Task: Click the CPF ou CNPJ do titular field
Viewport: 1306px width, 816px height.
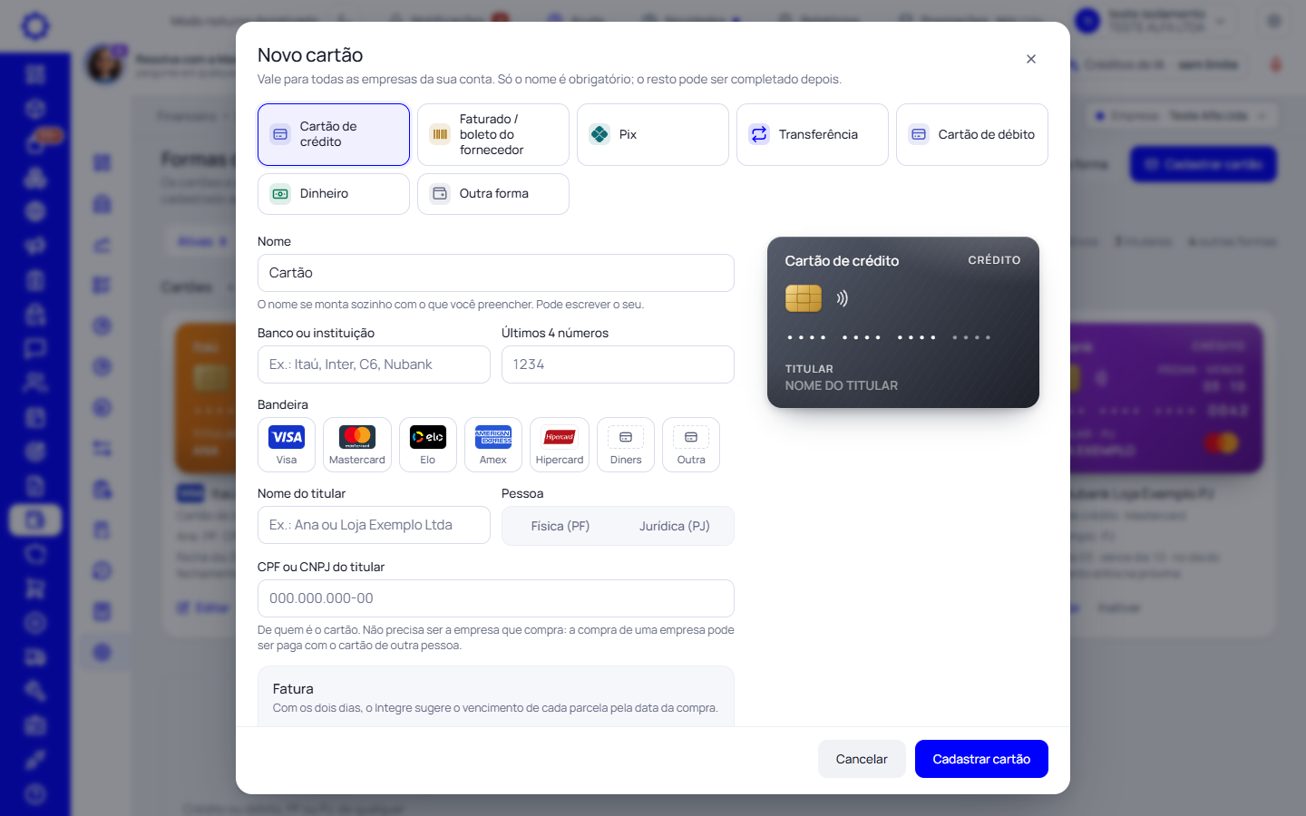Action: point(496,598)
